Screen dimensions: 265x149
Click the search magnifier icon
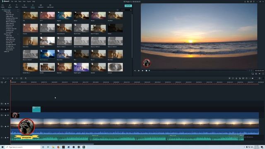[x=131, y=10]
